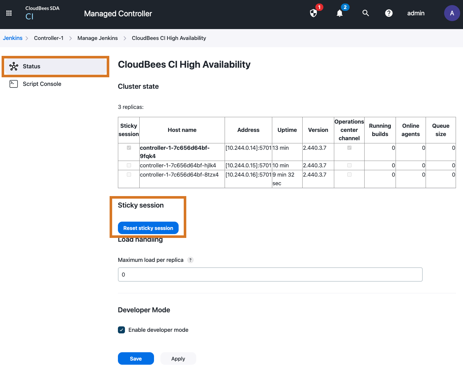The image size is (463, 373).
Task: Click address [10.244.0.14]:5701
Action: pyautogui.click(x=248, y=148)
